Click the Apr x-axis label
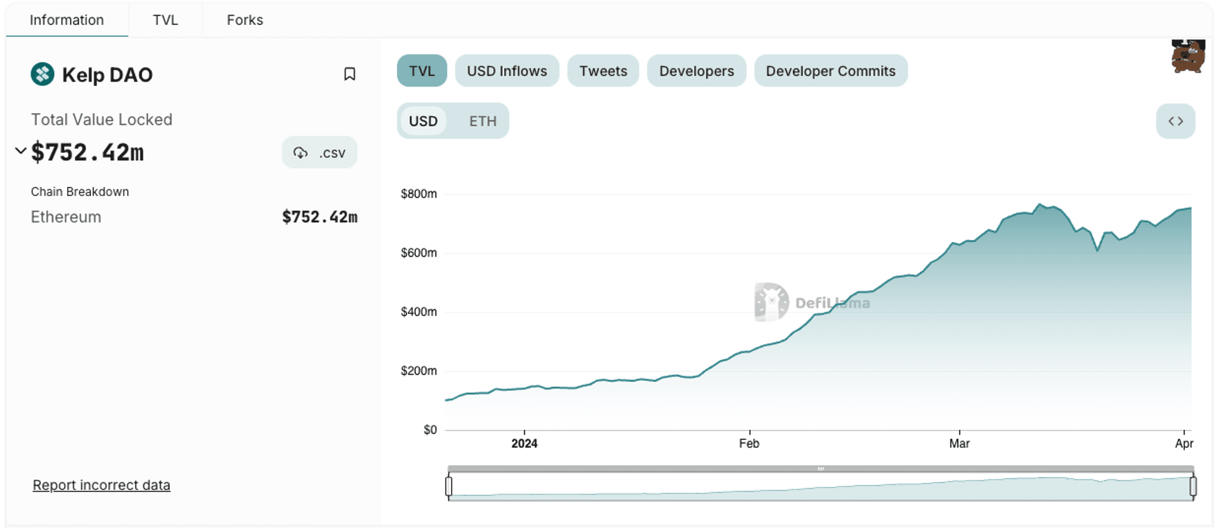The image size is (1215, 528). point(1184,444)
